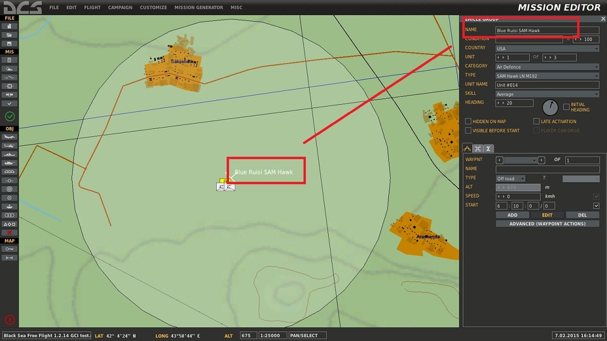Open Advanced (Waypoint Actions)
This screenshot has height=341, width=607.
click(x=548, y=224)
